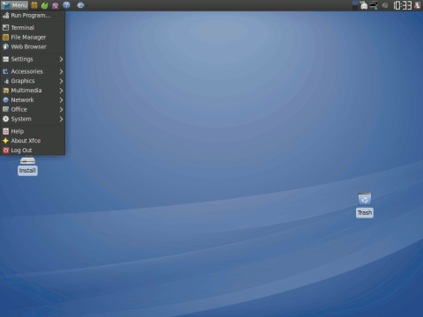
Task: Click the white bird-shaped tray icon
Action: [x=364, y=5]
